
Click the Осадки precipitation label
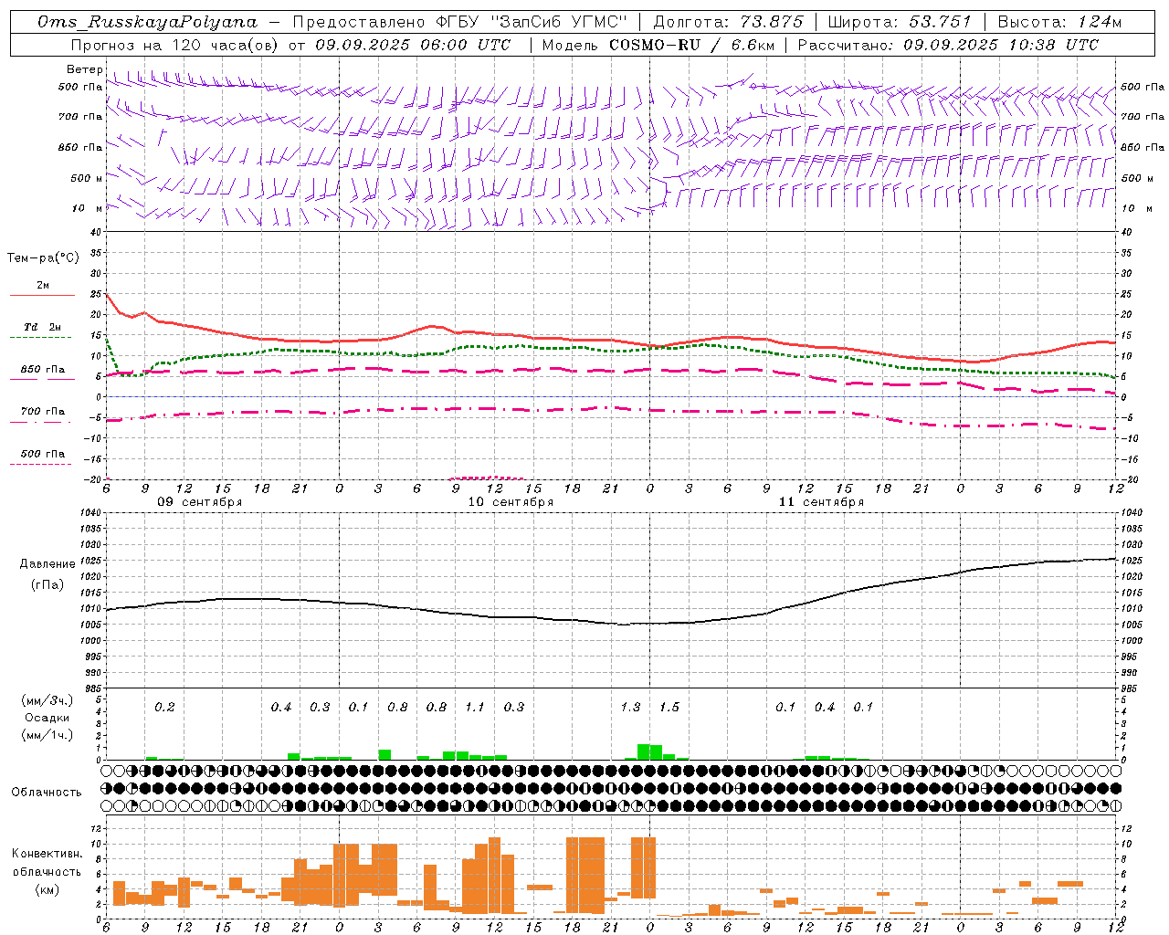point(47,718)
